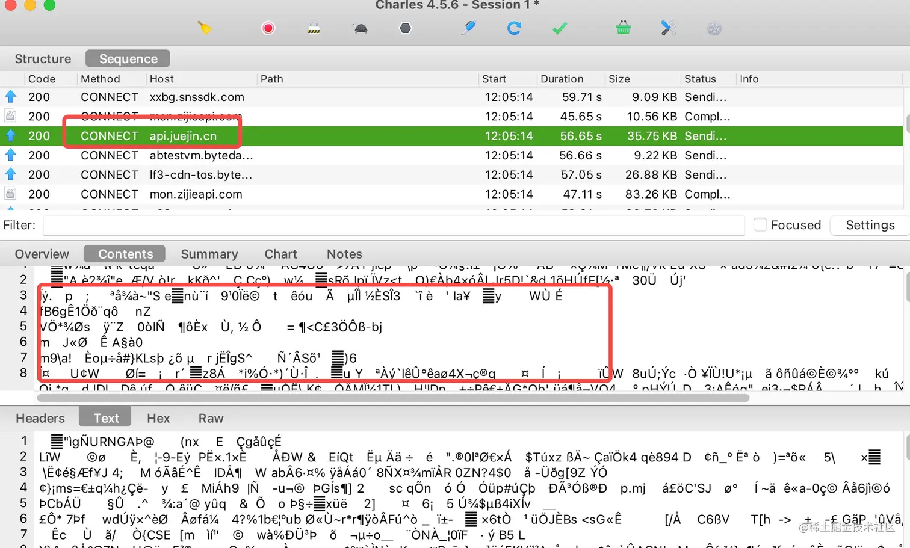Clear the session with the broom icon
The height and width of the screenshot is (548, 910).
pyautogui.click(x=205, y=28)
